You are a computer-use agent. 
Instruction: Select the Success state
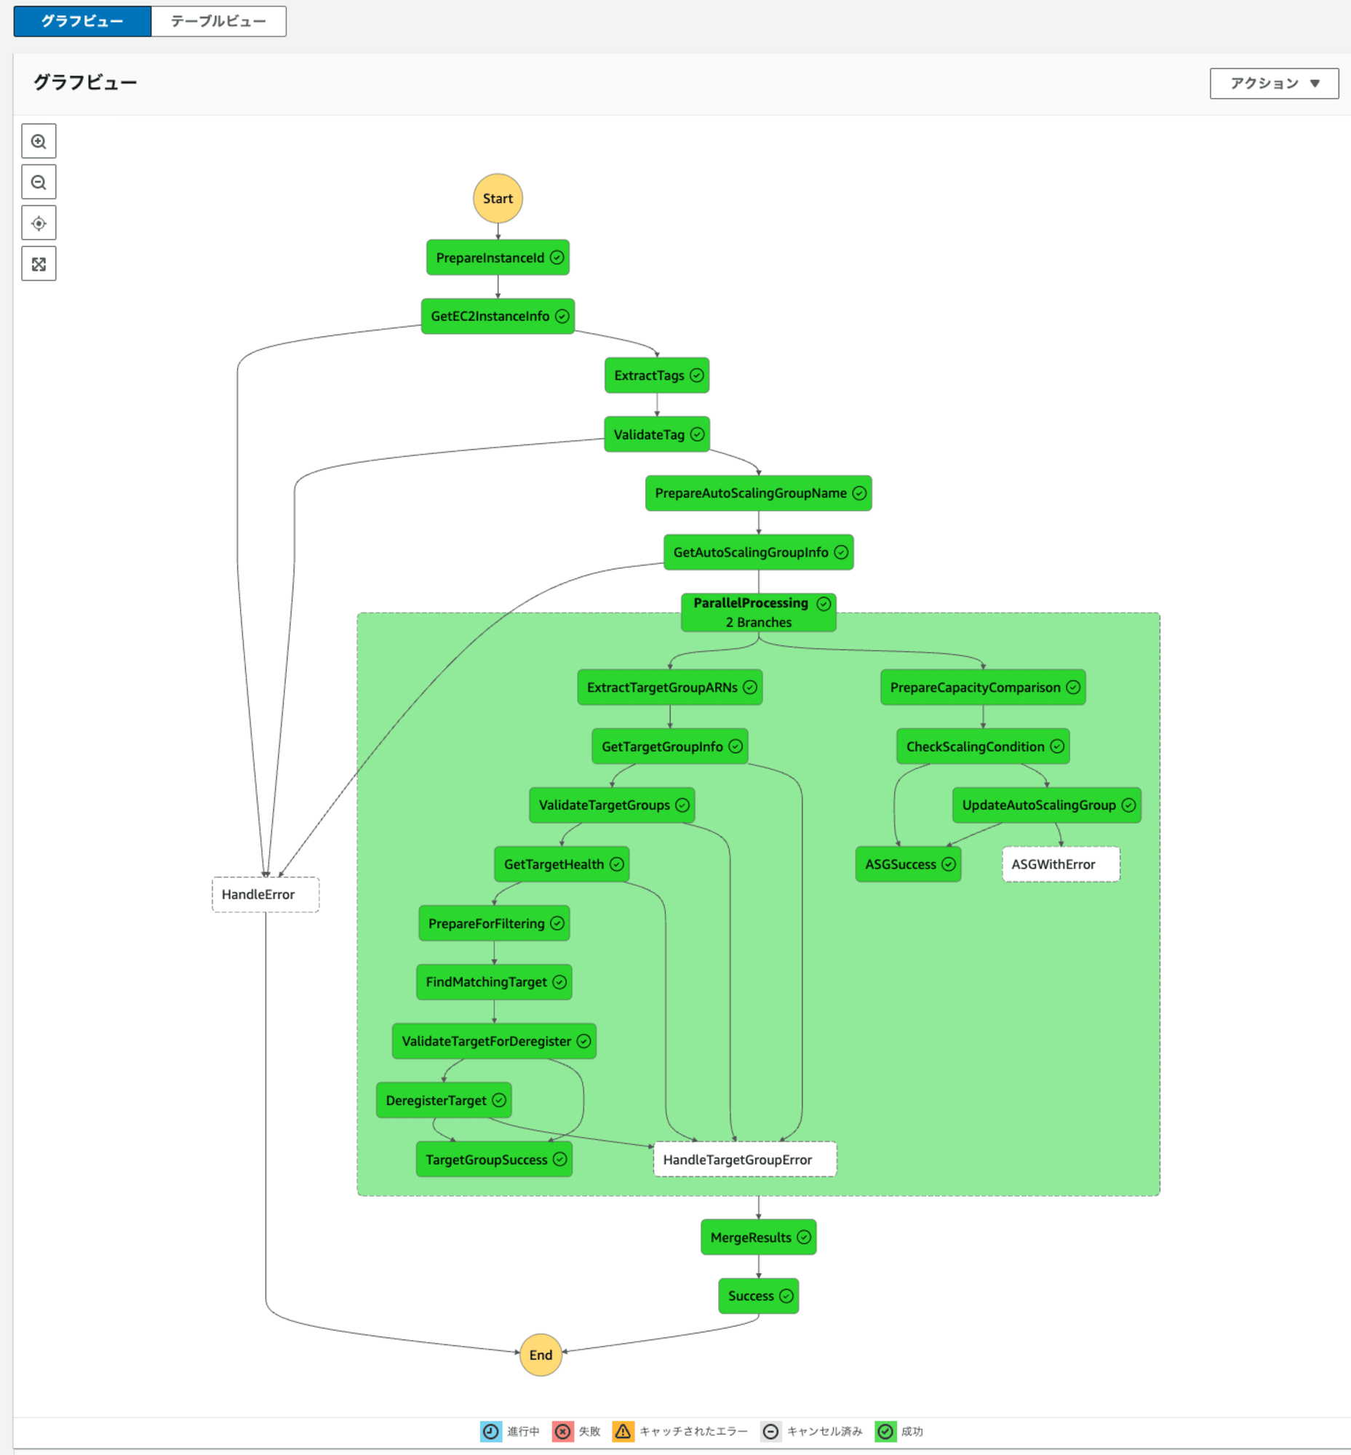tap(758, 1296)
